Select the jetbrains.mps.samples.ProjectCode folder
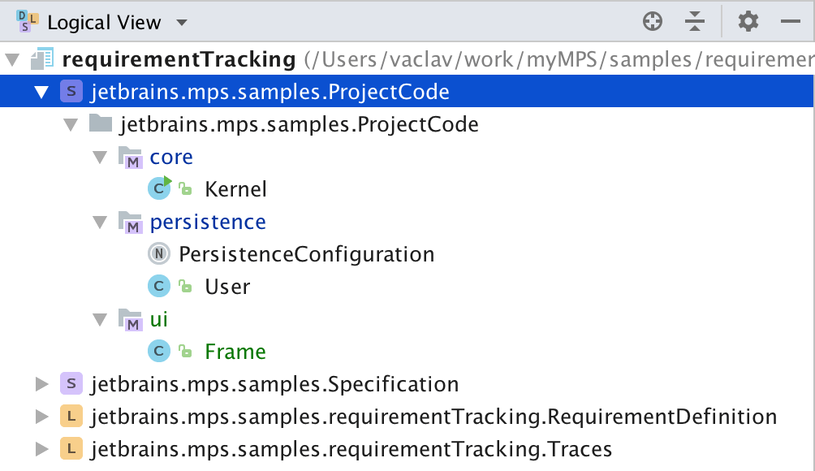This screenshot has width=815, height=471. click(298, 124)
